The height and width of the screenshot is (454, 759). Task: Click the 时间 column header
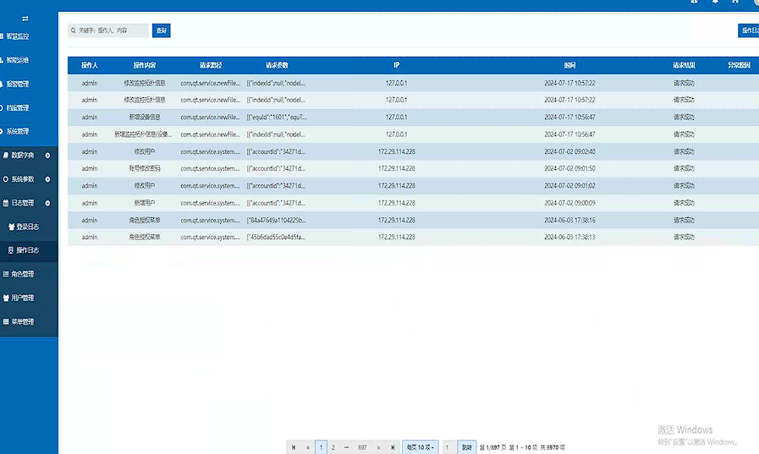click(569, 65)
